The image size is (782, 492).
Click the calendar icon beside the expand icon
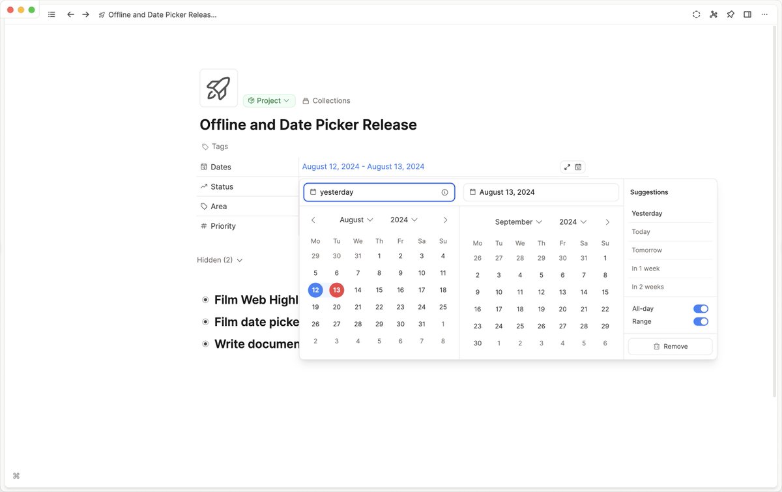point(578,167)
